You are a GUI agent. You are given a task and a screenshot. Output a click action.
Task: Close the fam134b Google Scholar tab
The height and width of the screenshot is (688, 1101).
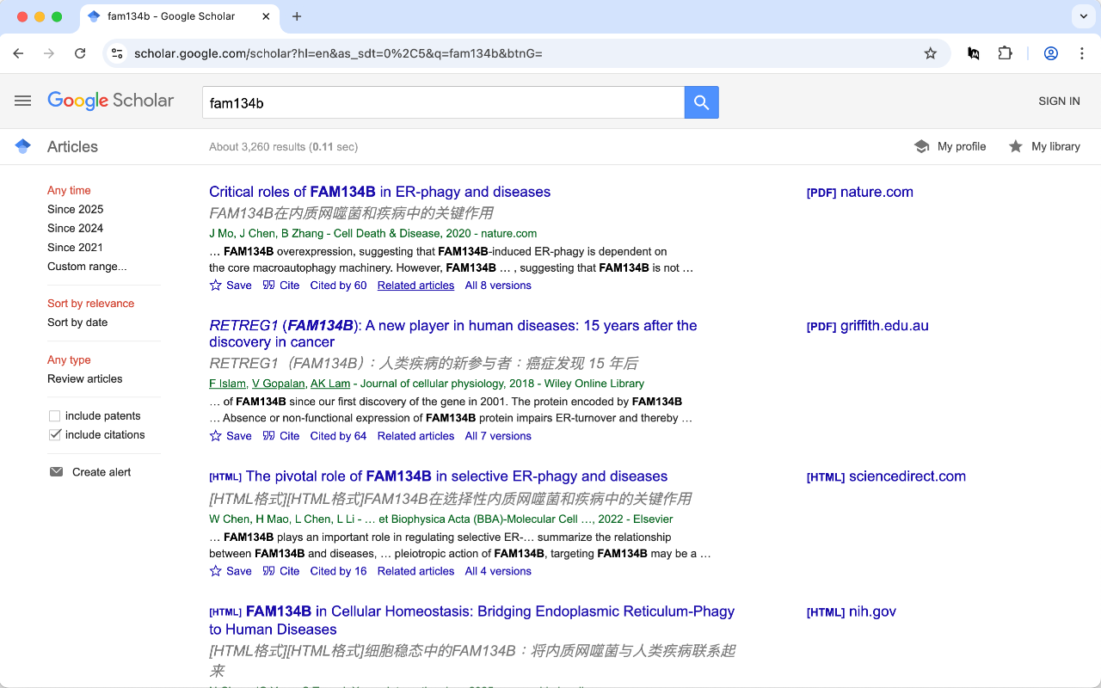(267, 16)
